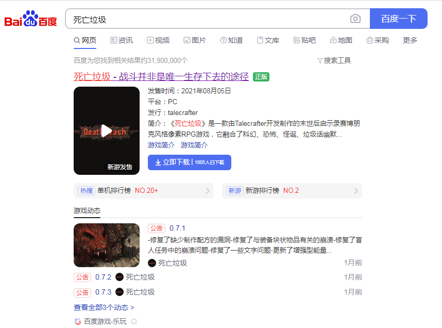Click the 百度一下 search button
Viewport: 442px width, 328px height.
point(399,19)
